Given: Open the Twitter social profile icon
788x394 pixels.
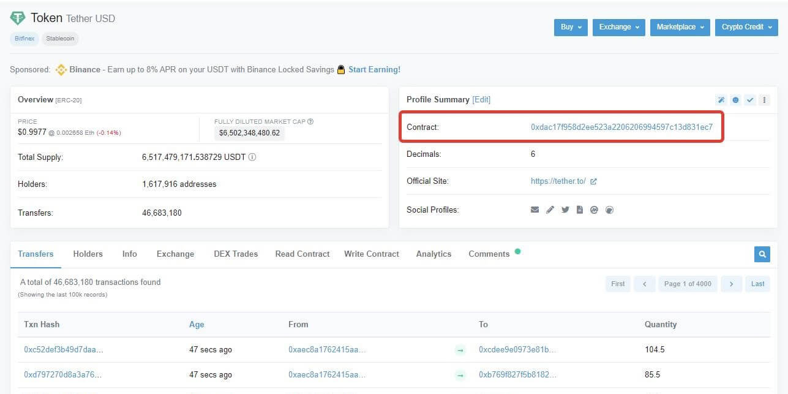Looking at the screenshot, I should pyautogui.click(x=565, y=210).
